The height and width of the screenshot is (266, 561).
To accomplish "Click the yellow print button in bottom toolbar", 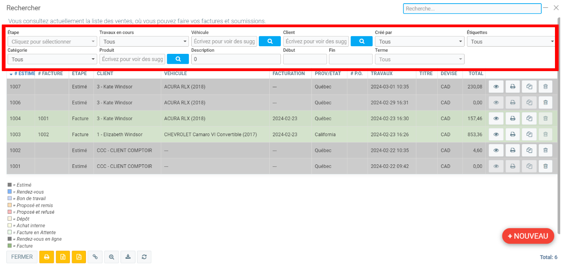I will pyautogui.click(x=47, y=257).
